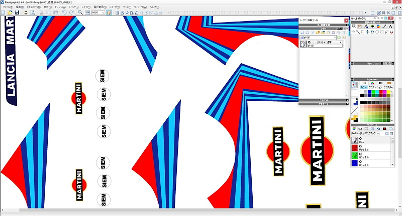Add a new layer in layer panel

(x=302, y=33)
